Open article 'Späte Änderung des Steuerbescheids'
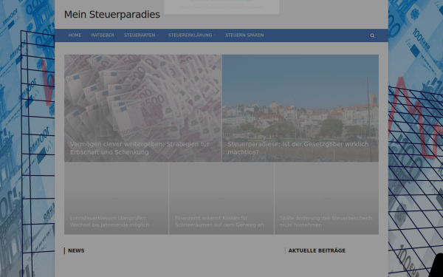 [x=326, y=222]
